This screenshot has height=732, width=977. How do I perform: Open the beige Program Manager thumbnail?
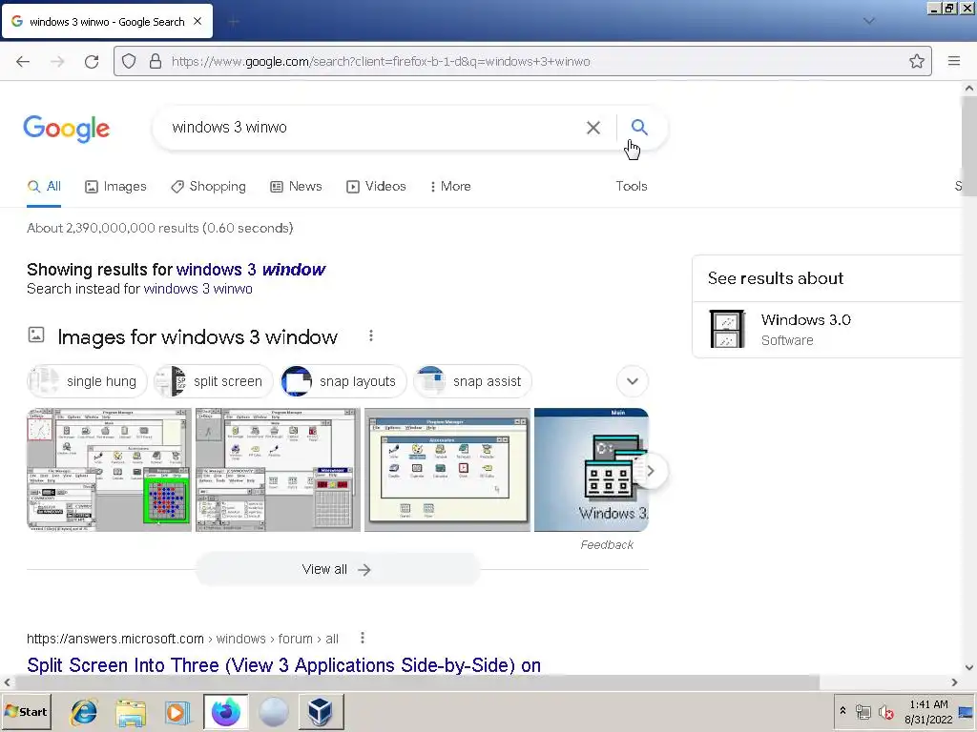[447, 470]
